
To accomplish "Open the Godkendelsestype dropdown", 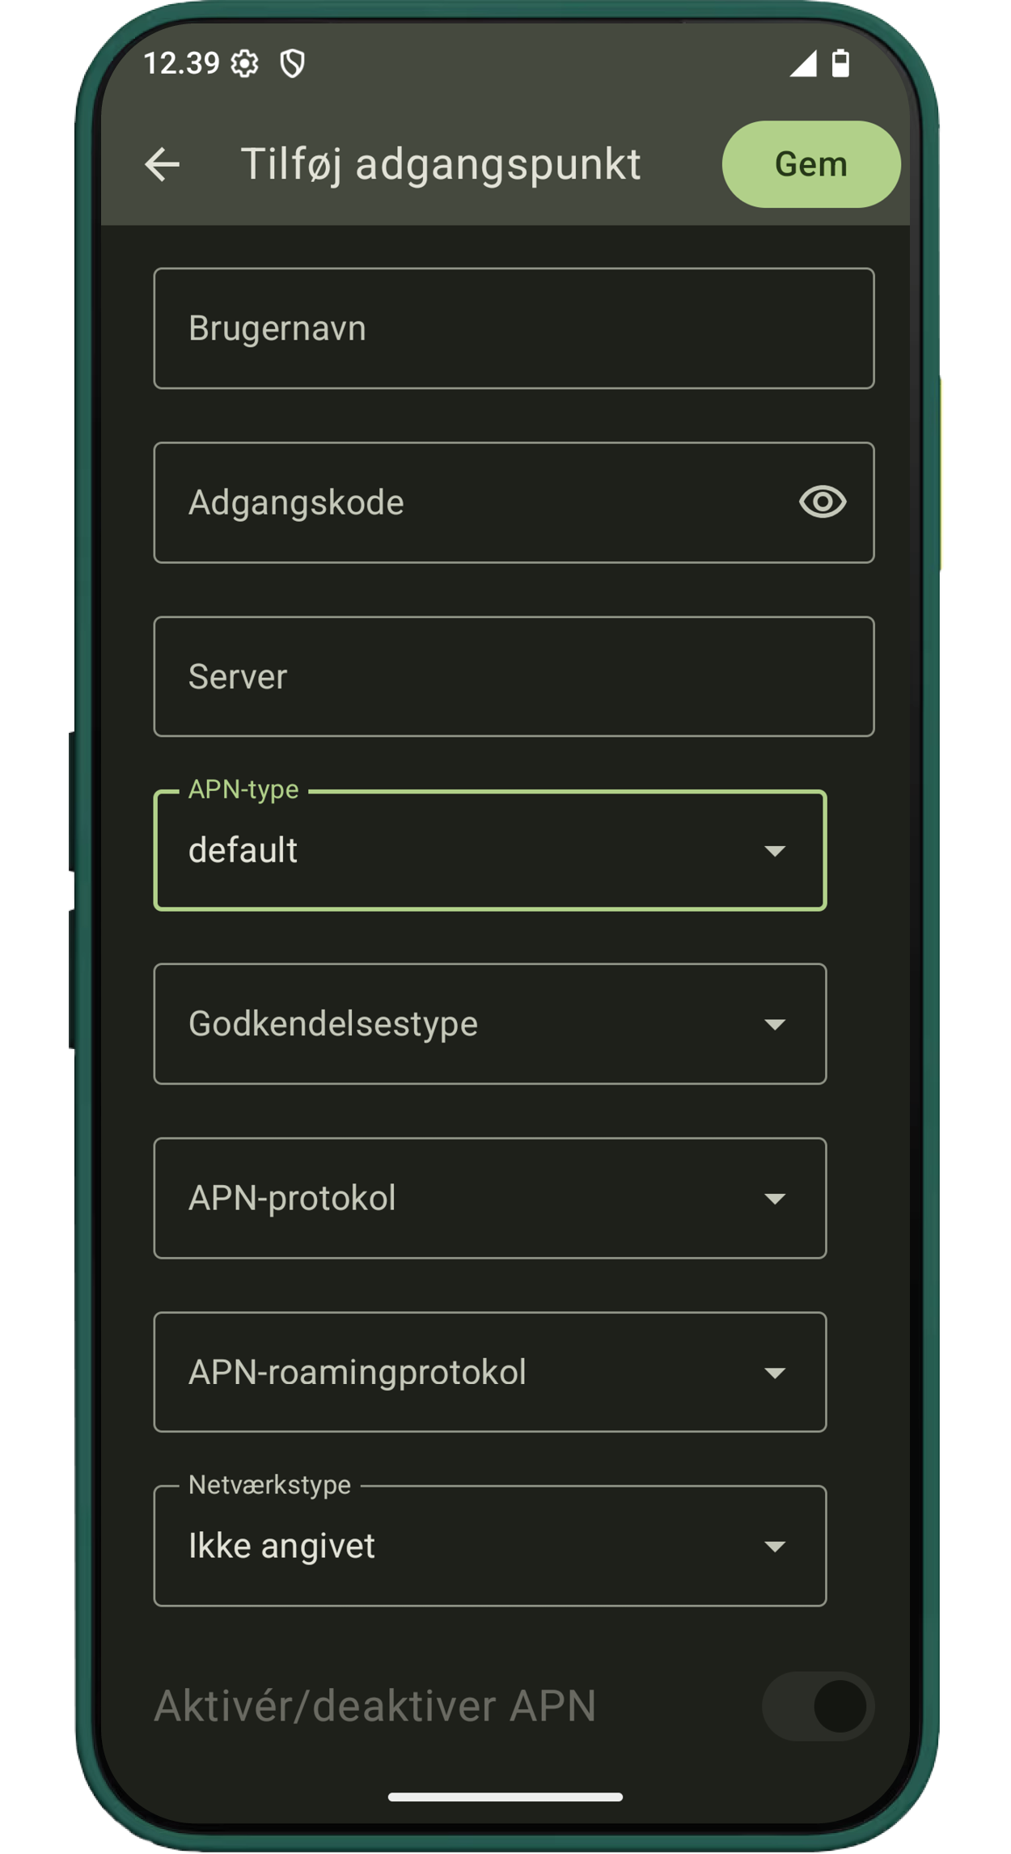I will [490, 1024].
